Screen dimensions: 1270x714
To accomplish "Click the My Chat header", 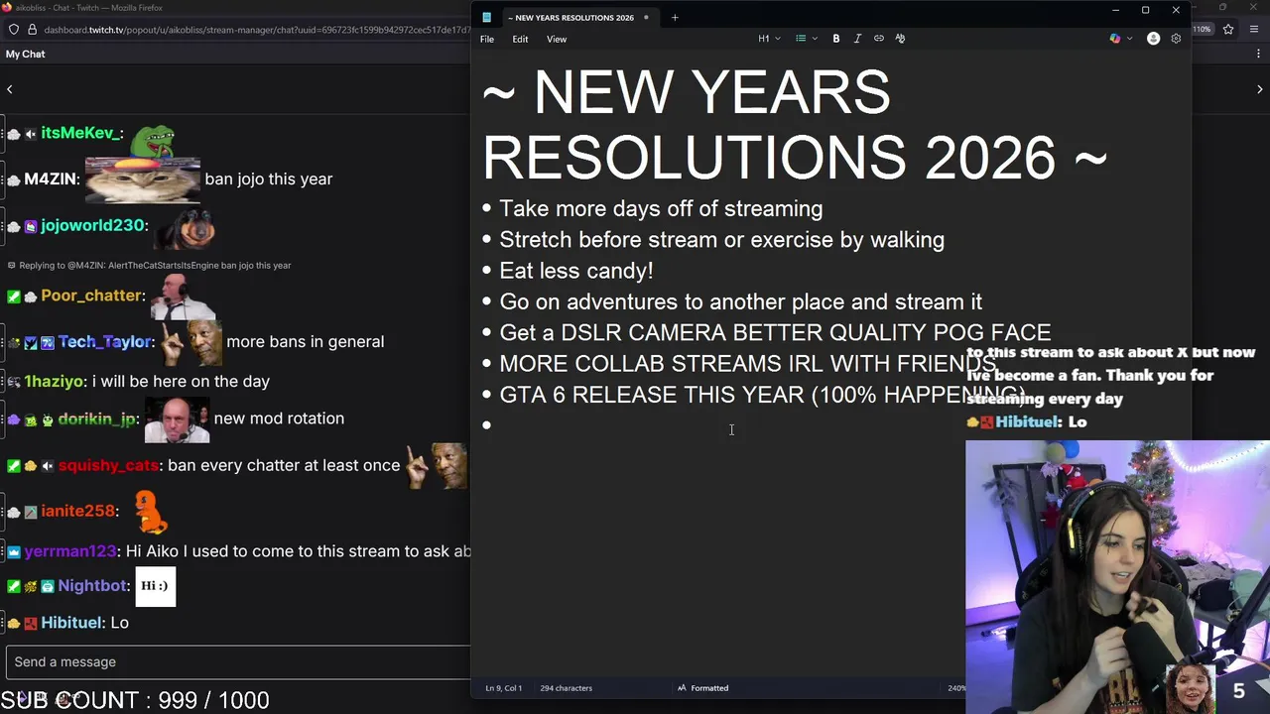I will [x=26, y=54].
